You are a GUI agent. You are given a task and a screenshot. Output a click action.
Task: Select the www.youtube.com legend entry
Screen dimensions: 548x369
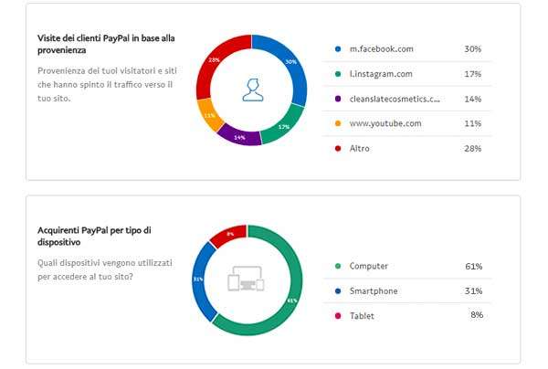click(385, 122)
